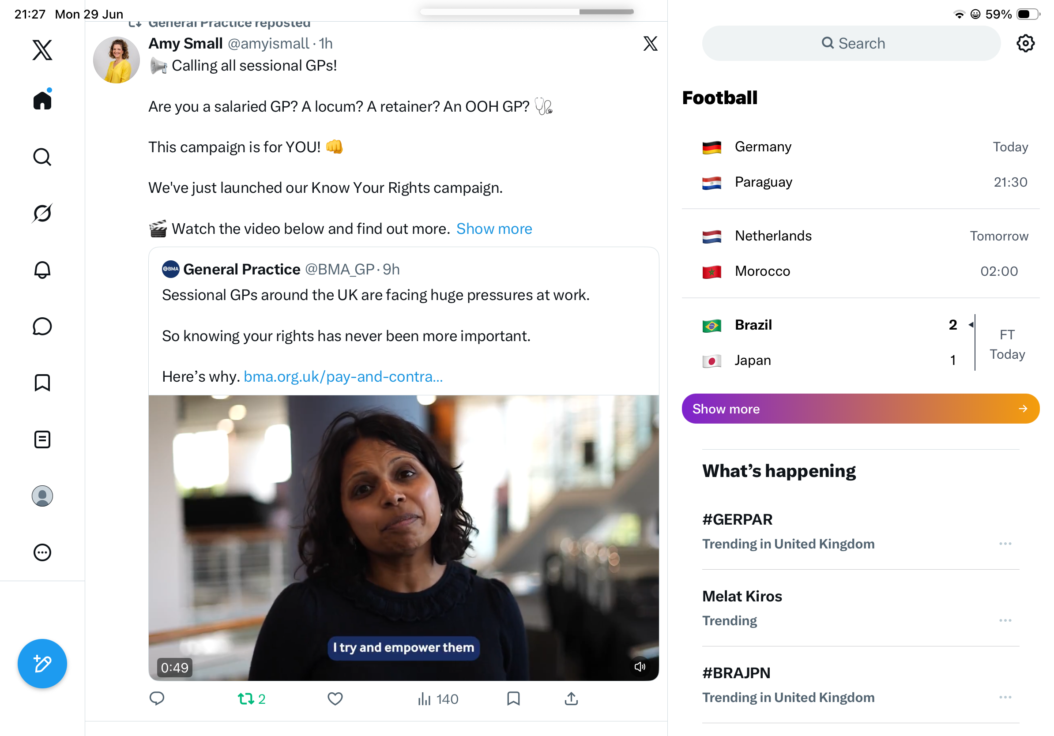Toggle like on Amy Small's post
This screenshot has height=736, width=1054.
click(x=335, y=698)
